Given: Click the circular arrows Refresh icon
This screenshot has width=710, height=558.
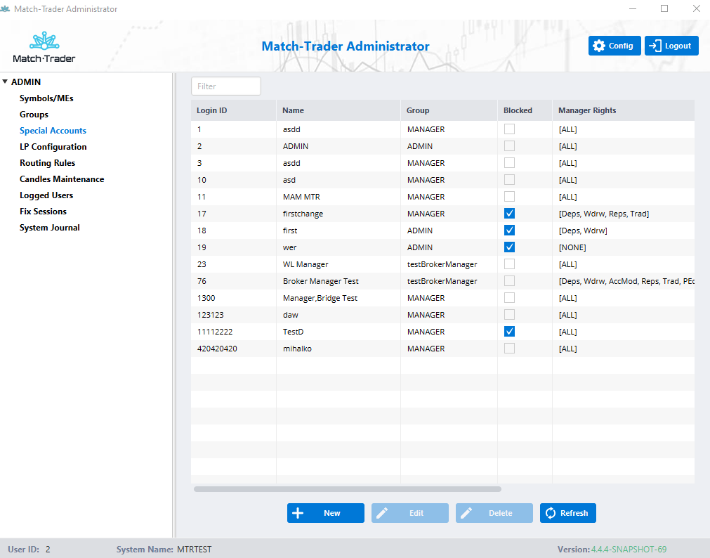Looking at the screenshot, I should [550, 513].
